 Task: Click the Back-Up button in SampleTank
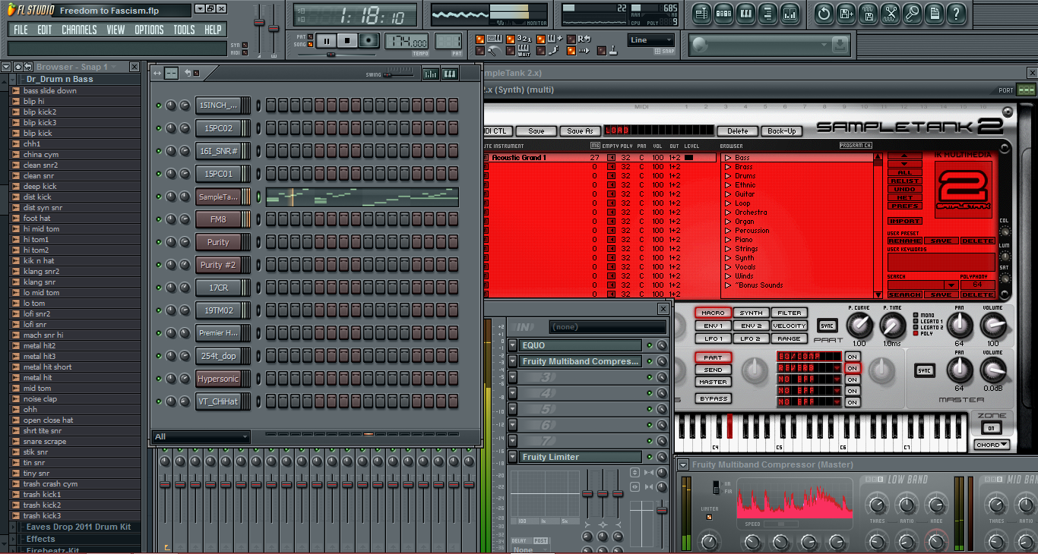(x=781, y=131)
